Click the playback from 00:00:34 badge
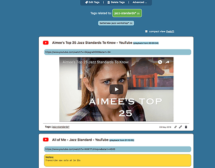215x168 pixels. tap(146, 43)
